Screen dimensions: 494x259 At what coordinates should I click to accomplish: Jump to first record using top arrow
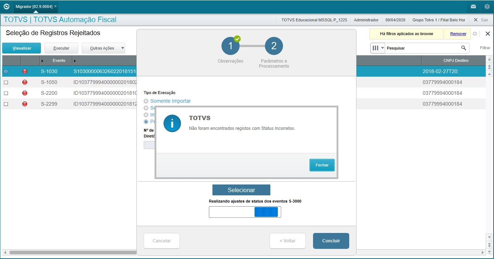(489, 60)
